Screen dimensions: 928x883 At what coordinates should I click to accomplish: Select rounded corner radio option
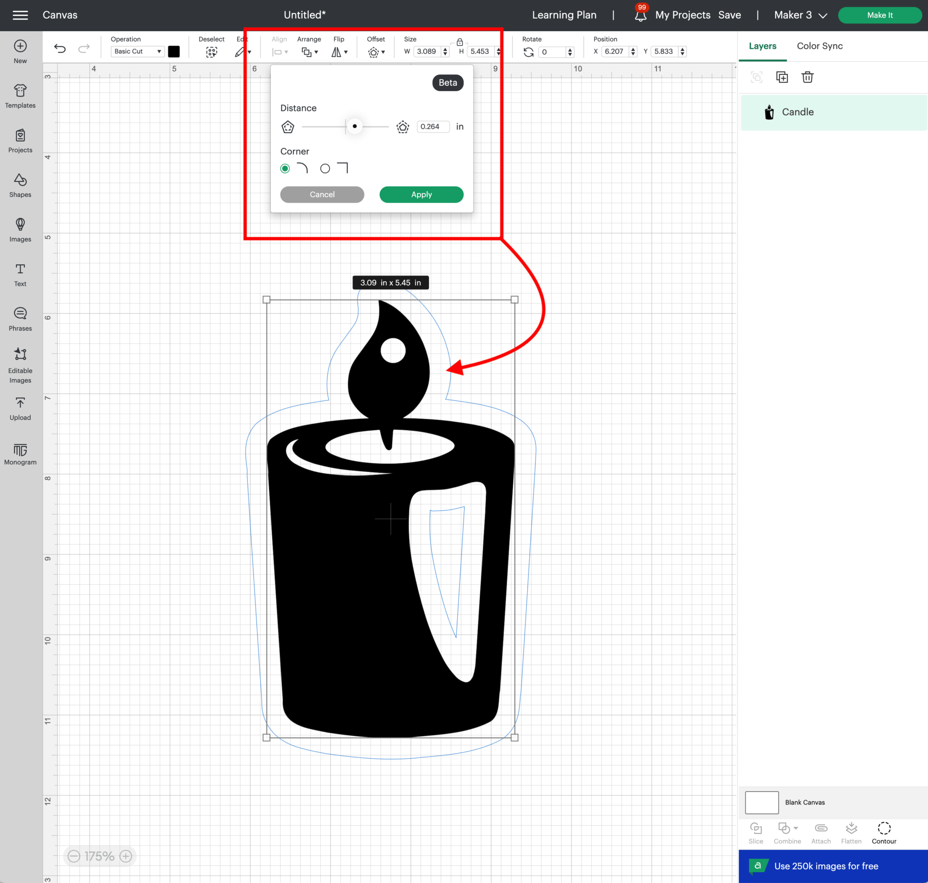click(x=285, y=169)
